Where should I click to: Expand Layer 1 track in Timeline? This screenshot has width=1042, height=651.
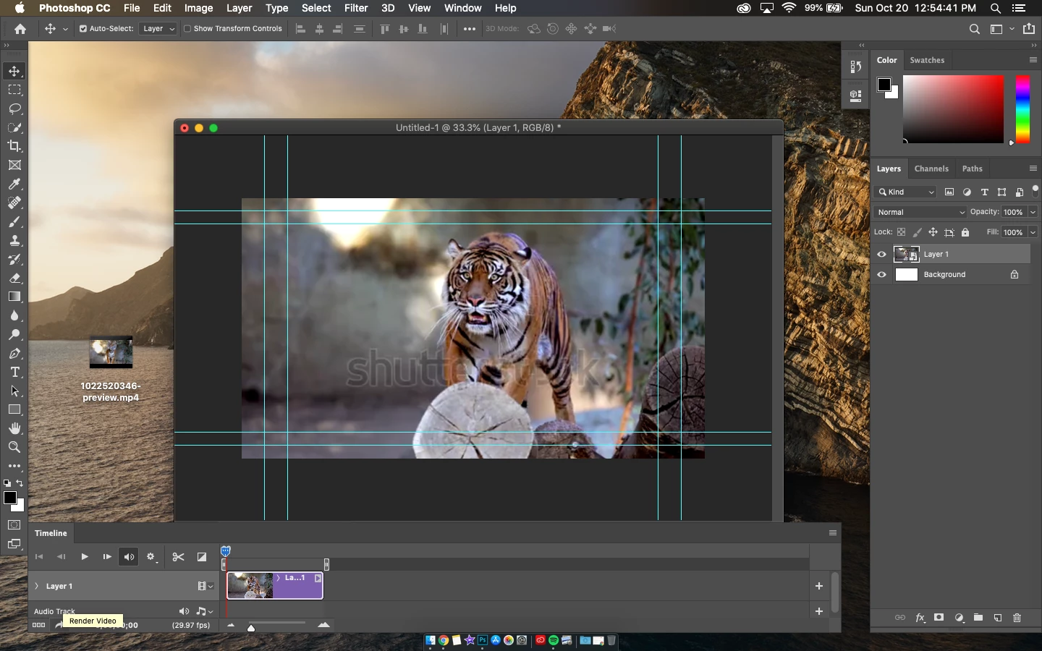36,586
